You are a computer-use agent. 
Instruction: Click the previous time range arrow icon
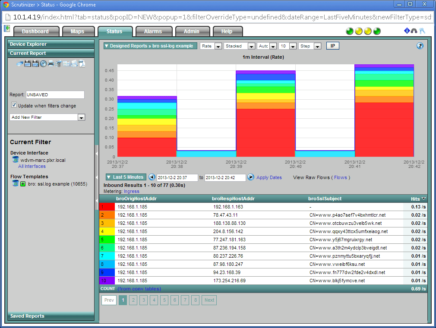pyautogui.click(x=152, y=177)
